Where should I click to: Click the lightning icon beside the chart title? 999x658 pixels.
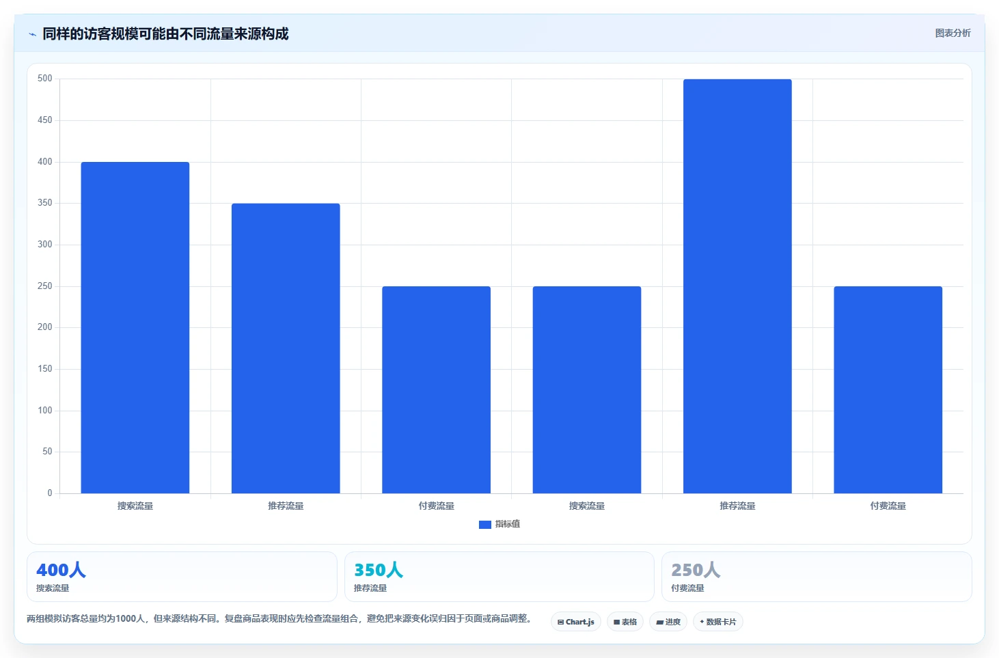(x=32, y=34)
